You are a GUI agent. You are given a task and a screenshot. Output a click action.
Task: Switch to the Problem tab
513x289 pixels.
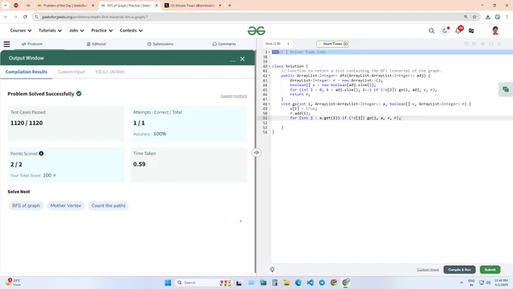pyautogui.click(x=32, y=44)
